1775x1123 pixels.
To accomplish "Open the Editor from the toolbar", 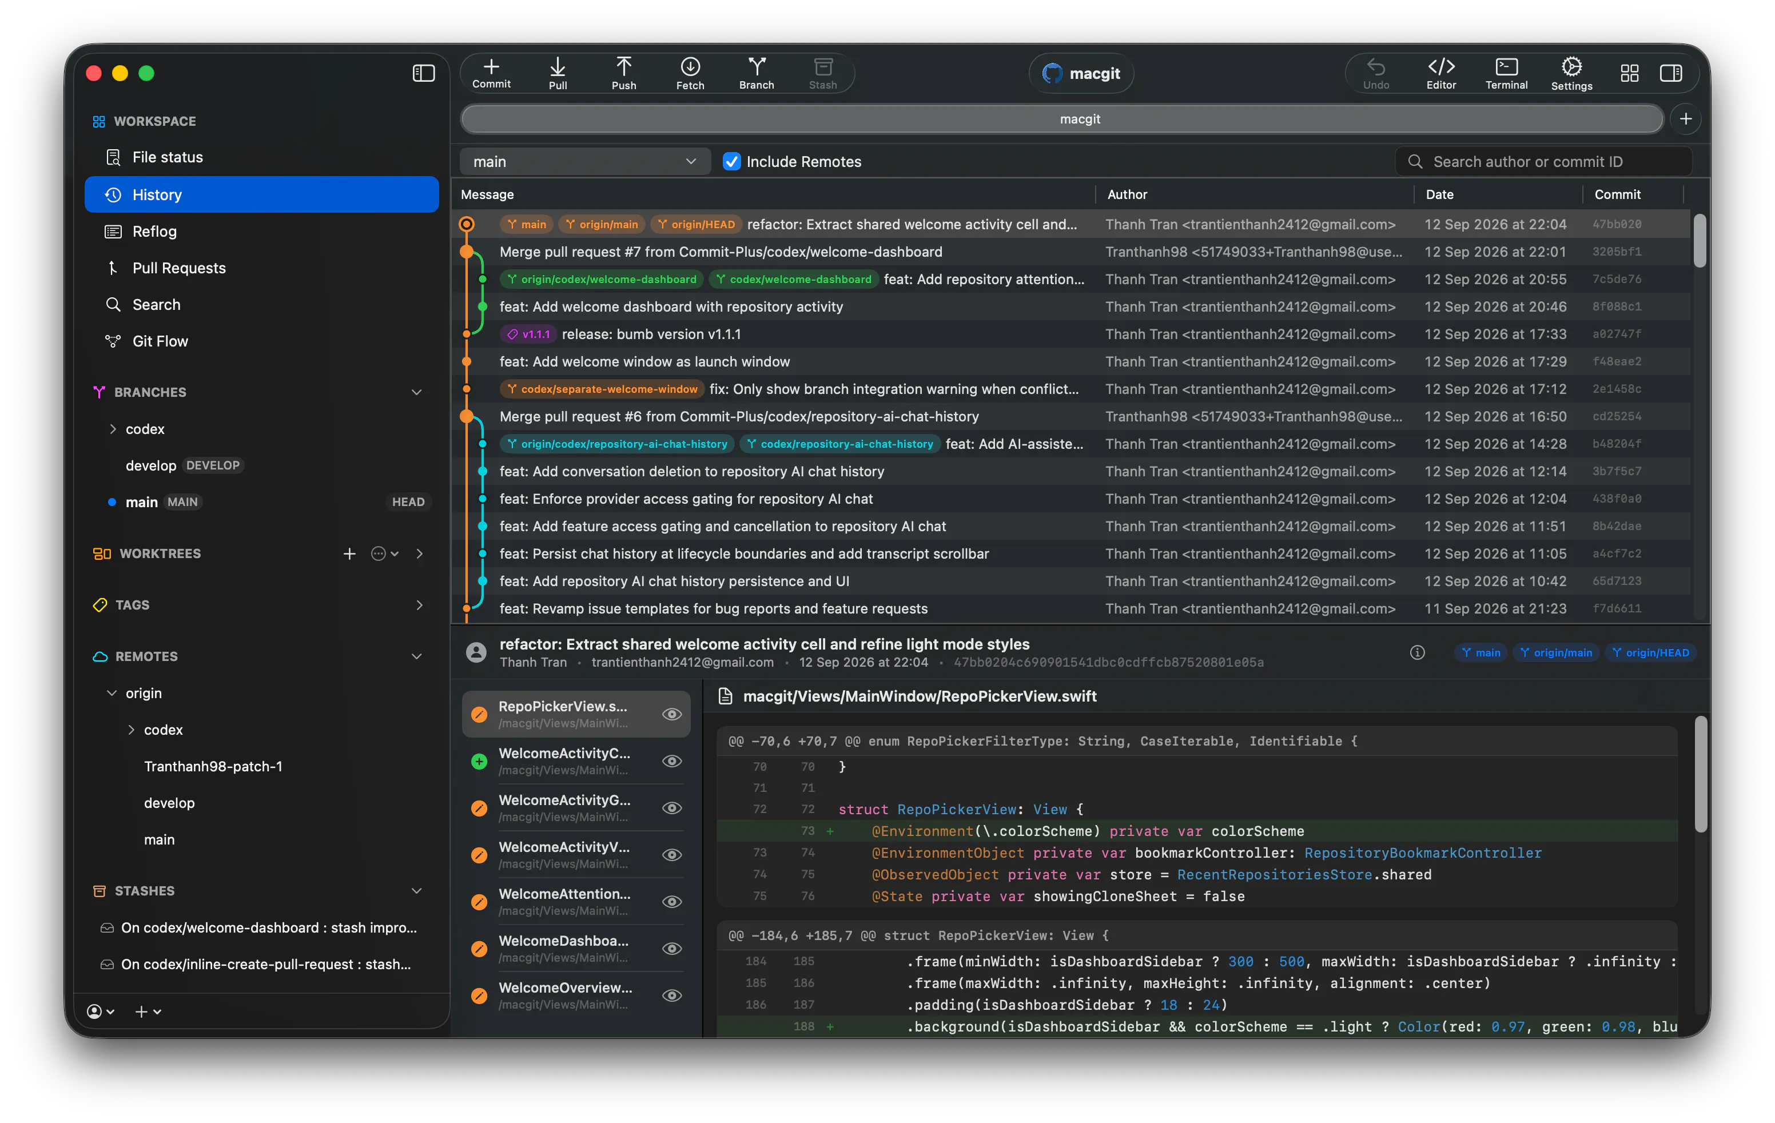I will point(1441,74).
